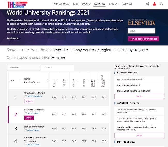Click More under Academic Insights
This screenshot has width=168, height=147.
click(139, 135)
